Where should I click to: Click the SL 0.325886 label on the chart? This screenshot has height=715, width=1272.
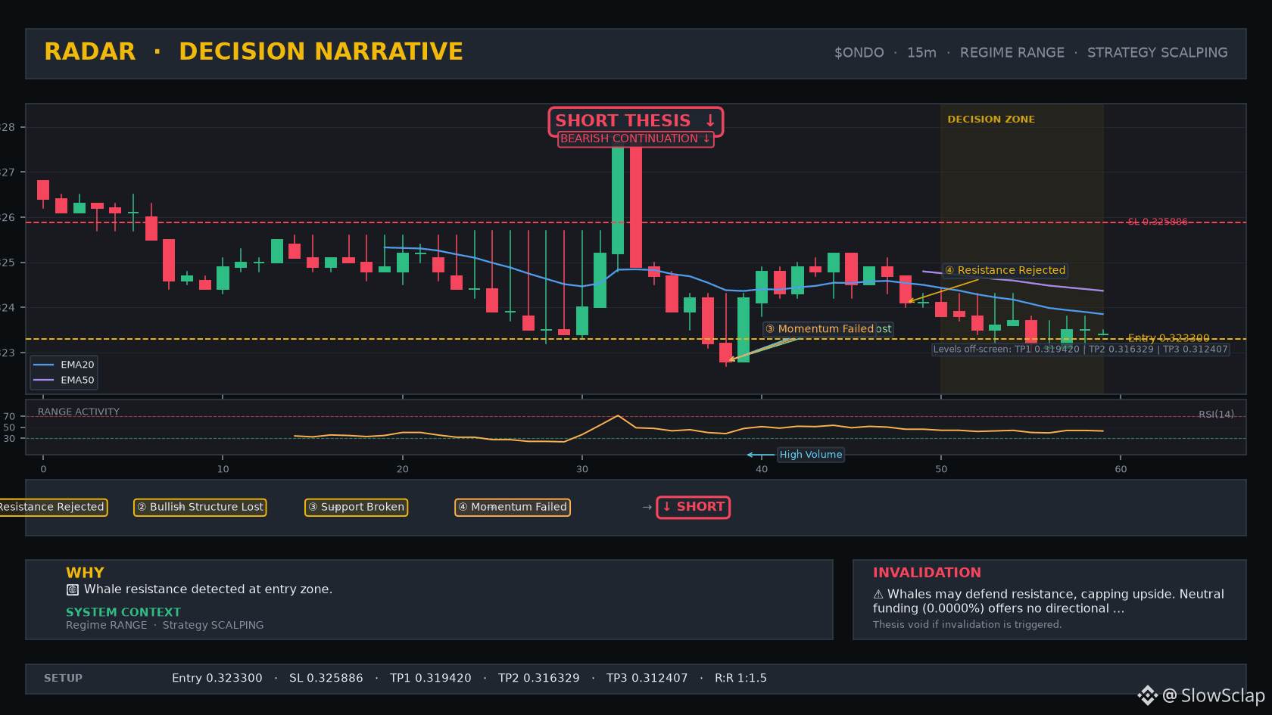(1158, 222)
